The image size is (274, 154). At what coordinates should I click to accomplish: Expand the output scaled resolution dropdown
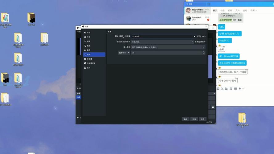(x=193, y=42)
